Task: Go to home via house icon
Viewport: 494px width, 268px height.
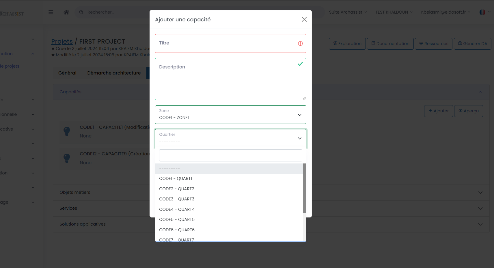Action: pyautogui.click(x=66, y=12)
